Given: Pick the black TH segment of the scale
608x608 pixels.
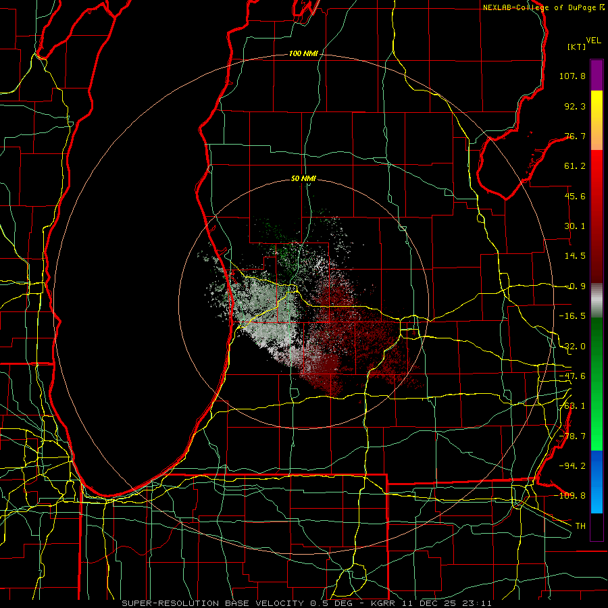Looking at the screenshot, I should [x=597, y=527].
